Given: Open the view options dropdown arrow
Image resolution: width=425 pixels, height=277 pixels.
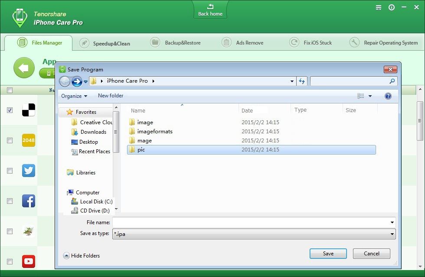Looking at the screenshot, I should 370,96.
